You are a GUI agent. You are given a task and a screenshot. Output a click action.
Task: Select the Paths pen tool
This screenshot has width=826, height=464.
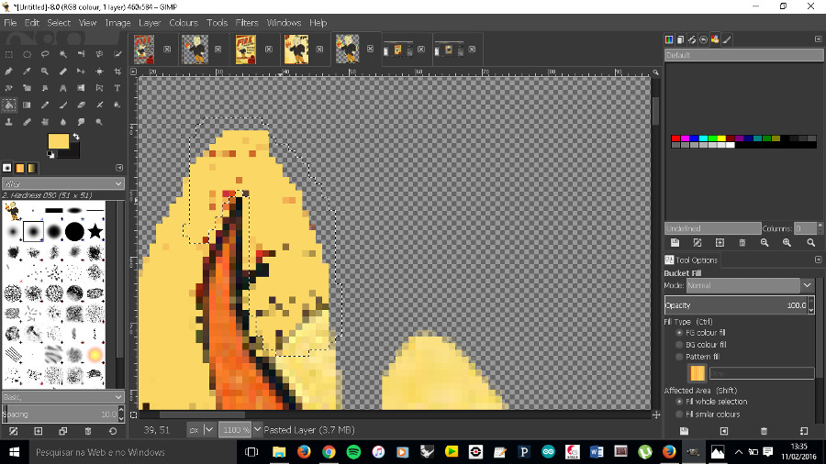(x=9, y=71)
